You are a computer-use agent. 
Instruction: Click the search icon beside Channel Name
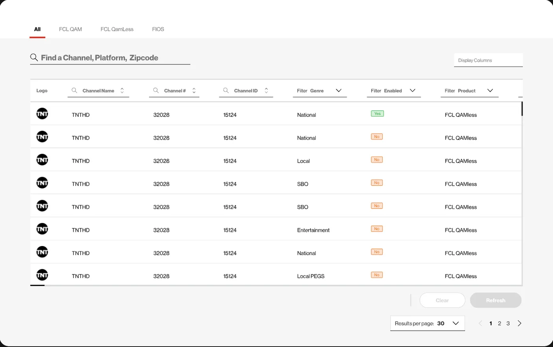click(74, 91)
